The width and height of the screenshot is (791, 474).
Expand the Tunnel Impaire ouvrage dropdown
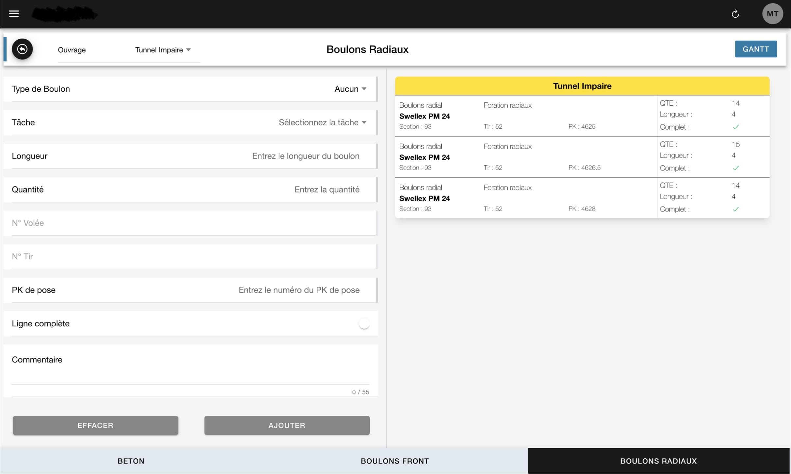click(x=163, y=50)
